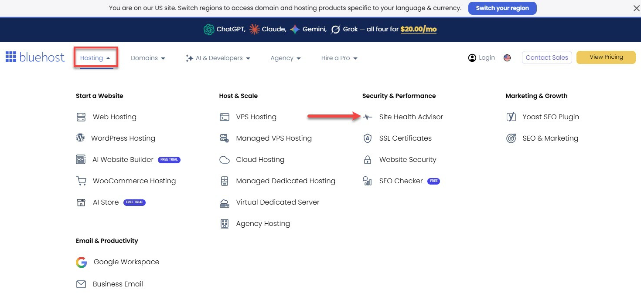Screen dimensions: 641x296
Task: Click the Switch your region button
Action: click(502, 8)
